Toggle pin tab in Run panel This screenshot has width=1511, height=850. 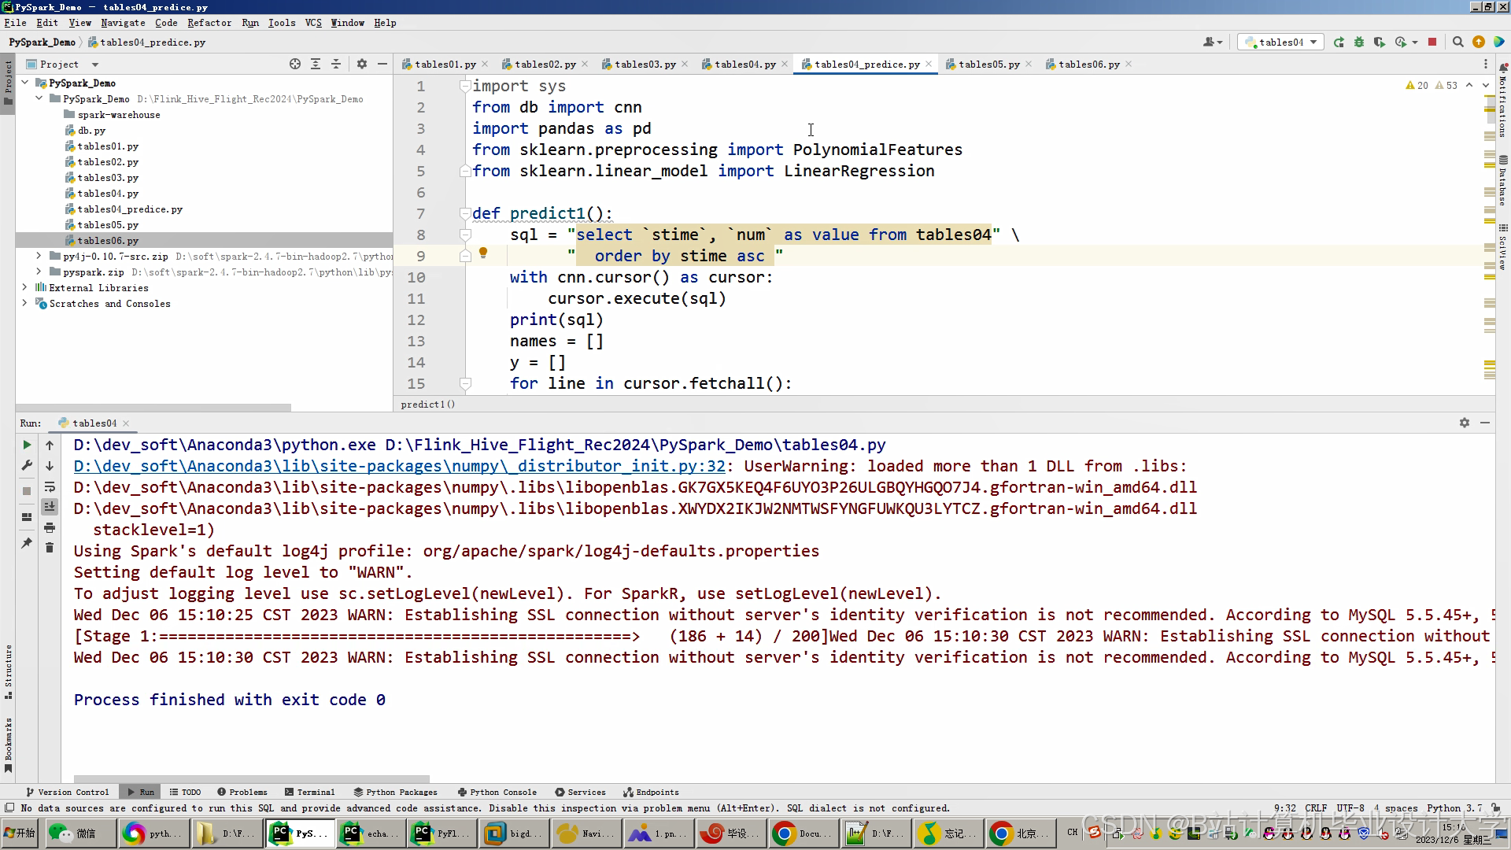(27, 543)
